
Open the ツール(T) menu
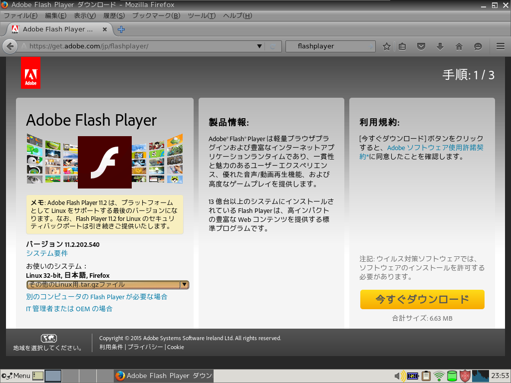[202, 15]
